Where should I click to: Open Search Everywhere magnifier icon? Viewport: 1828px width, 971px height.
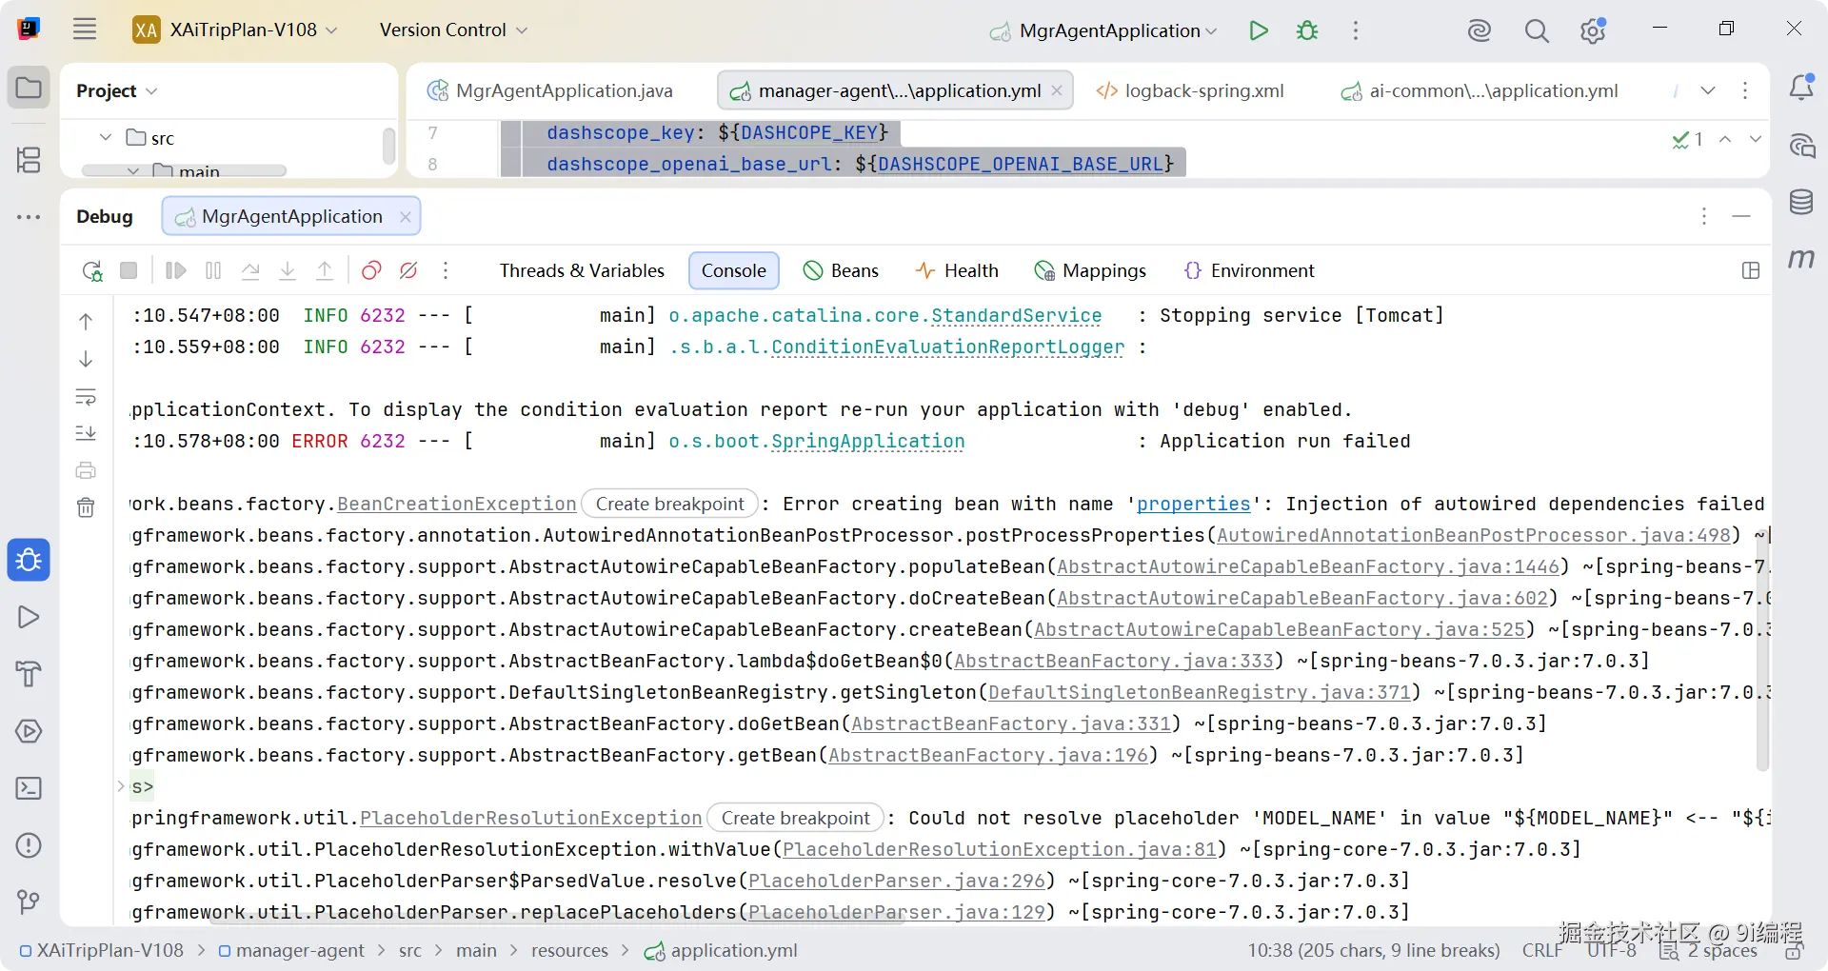tap(1536, 30)
